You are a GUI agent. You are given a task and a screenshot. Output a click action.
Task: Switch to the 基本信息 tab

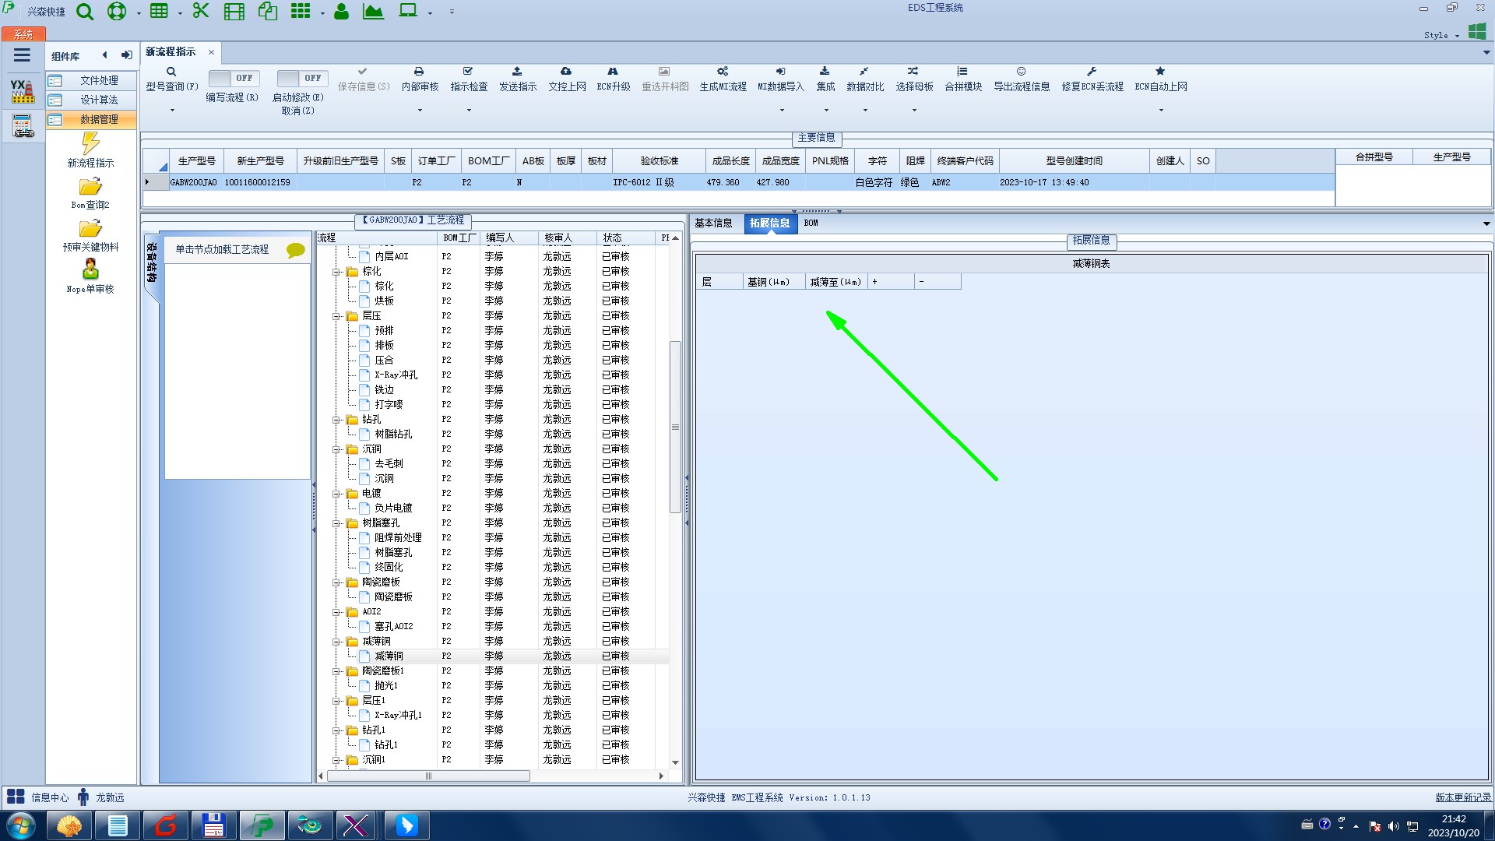(x=713, y=223)
